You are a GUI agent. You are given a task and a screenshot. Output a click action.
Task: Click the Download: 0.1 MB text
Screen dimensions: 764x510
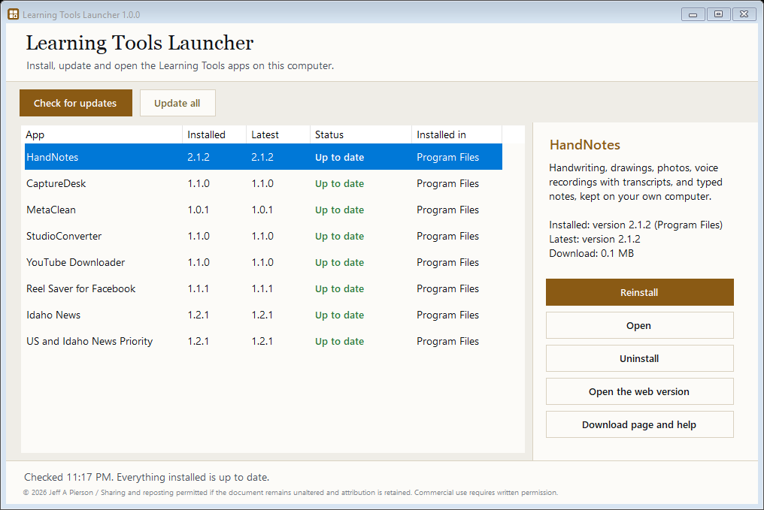592,253
